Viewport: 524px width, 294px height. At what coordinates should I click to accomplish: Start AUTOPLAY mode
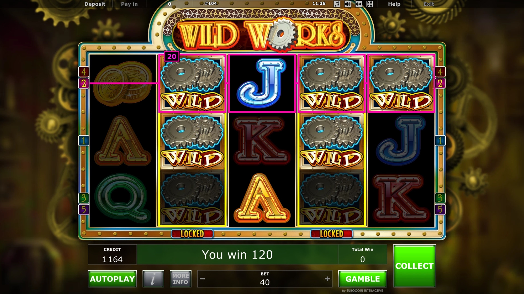[x=112, y=279]
